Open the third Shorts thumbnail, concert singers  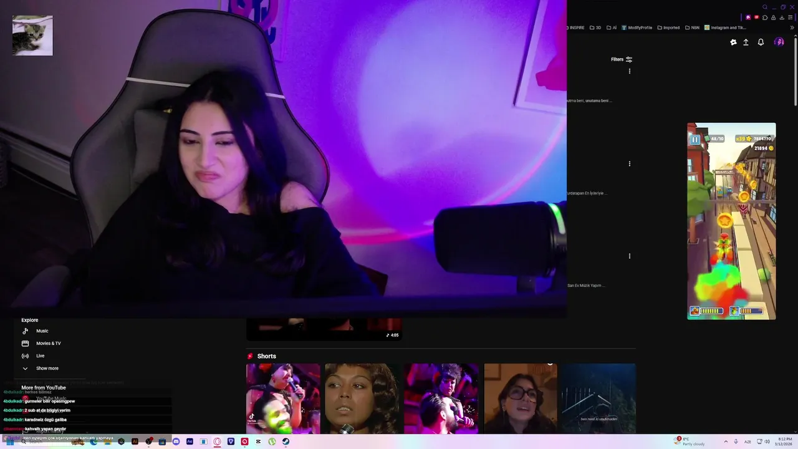coord(441,398)
